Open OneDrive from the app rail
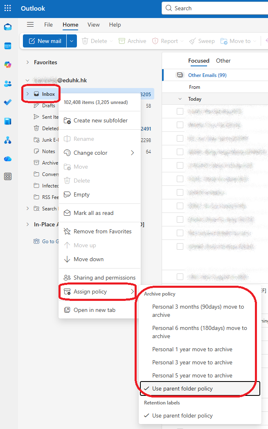 click(x=8, y=159)
